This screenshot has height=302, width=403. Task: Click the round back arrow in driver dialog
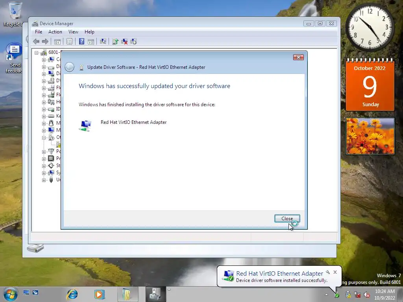(x=69, y=67)
